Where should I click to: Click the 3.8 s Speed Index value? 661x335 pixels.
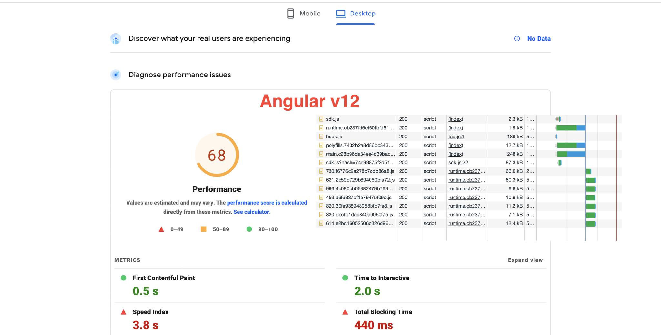tap(145, 325)
